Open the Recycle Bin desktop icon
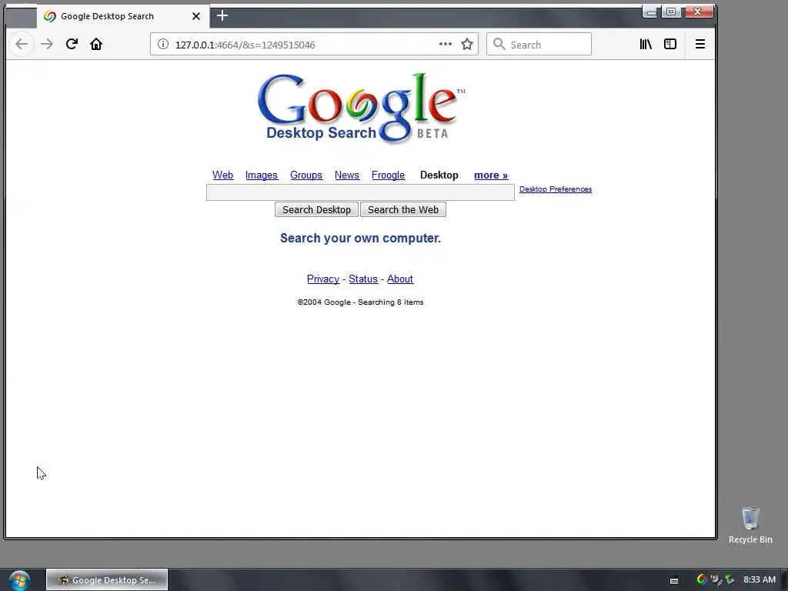Screen dimensions: 788x591 [750, 526]
